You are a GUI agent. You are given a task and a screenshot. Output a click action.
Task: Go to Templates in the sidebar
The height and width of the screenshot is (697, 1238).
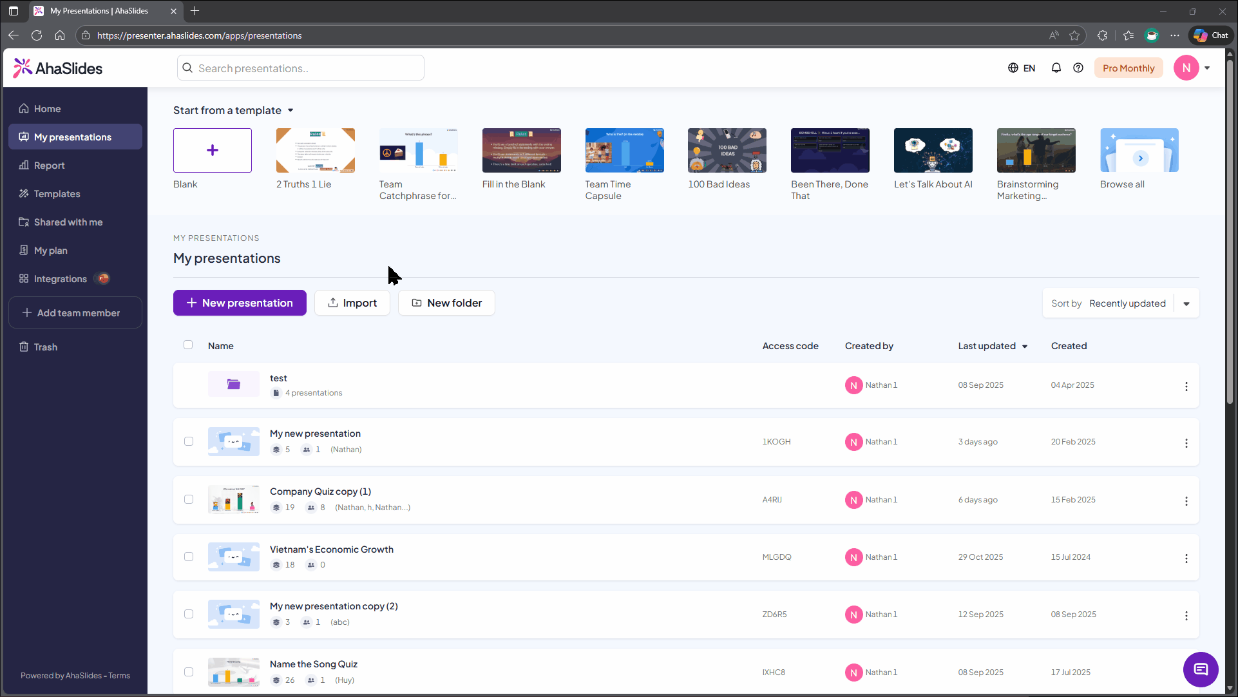(x=57, y=194)
